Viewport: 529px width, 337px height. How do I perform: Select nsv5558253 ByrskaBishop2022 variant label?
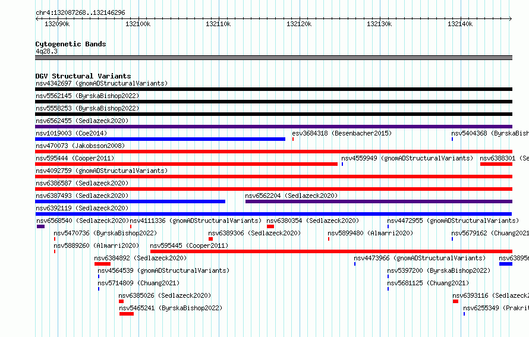coord(87,108)
